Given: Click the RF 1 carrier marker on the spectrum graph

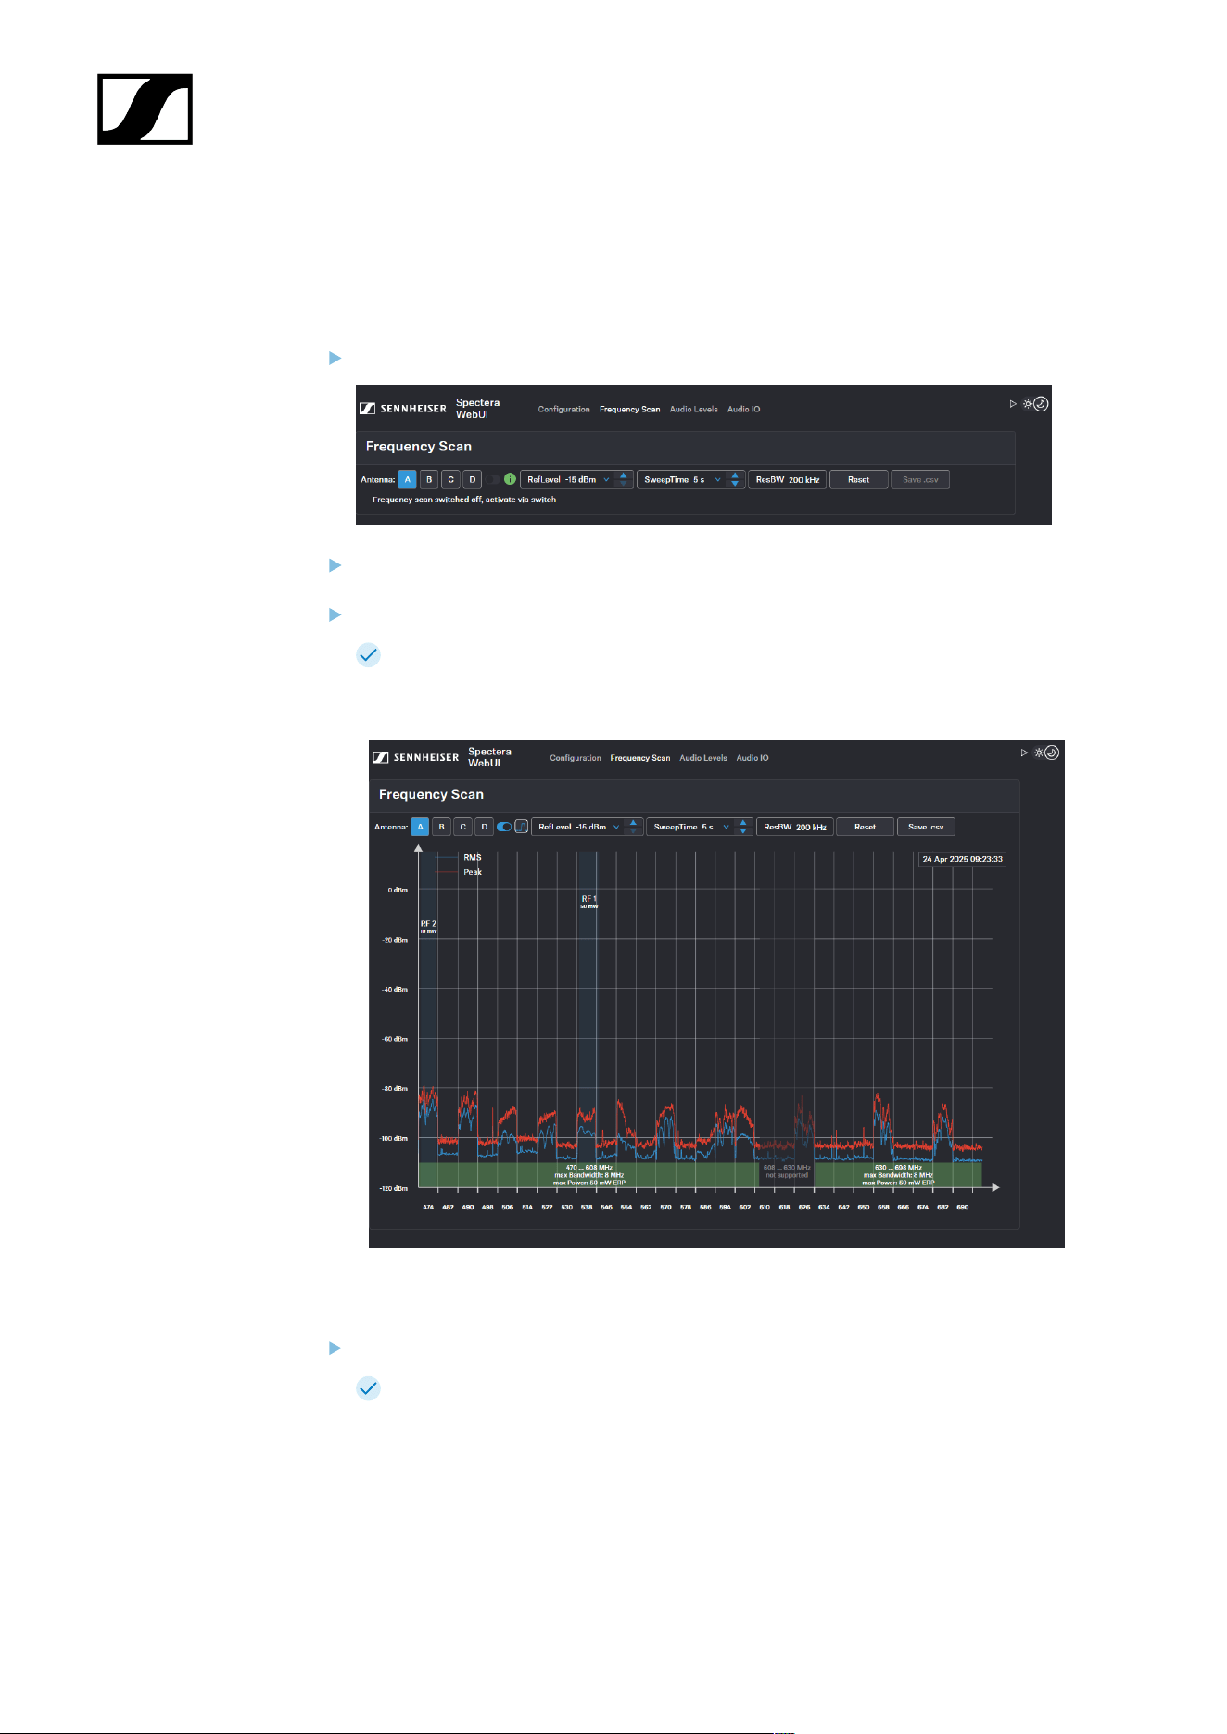Looking at the screenshot, I should [589, 902].
